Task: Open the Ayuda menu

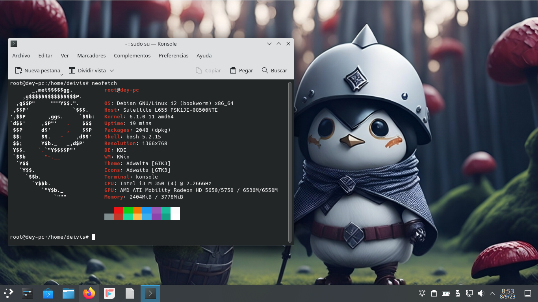Action: (x=204, y=55)
